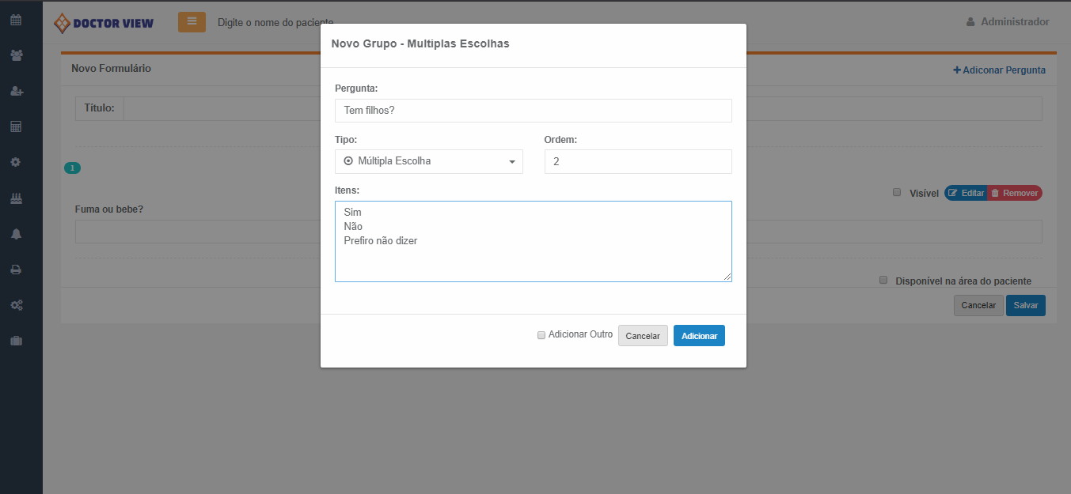Open the Administrador user menu
This screenshot has width=1071, height=494.
1008,22
